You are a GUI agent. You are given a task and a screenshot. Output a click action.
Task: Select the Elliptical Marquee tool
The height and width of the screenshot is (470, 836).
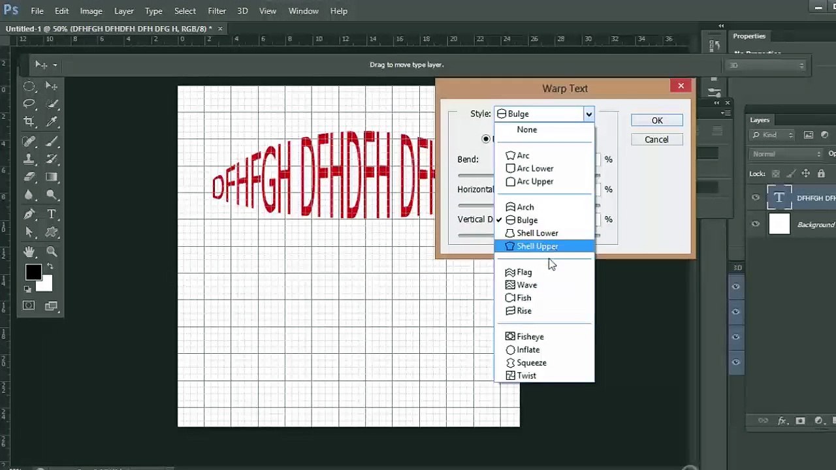pyautogui.click(x=29, y=86)
